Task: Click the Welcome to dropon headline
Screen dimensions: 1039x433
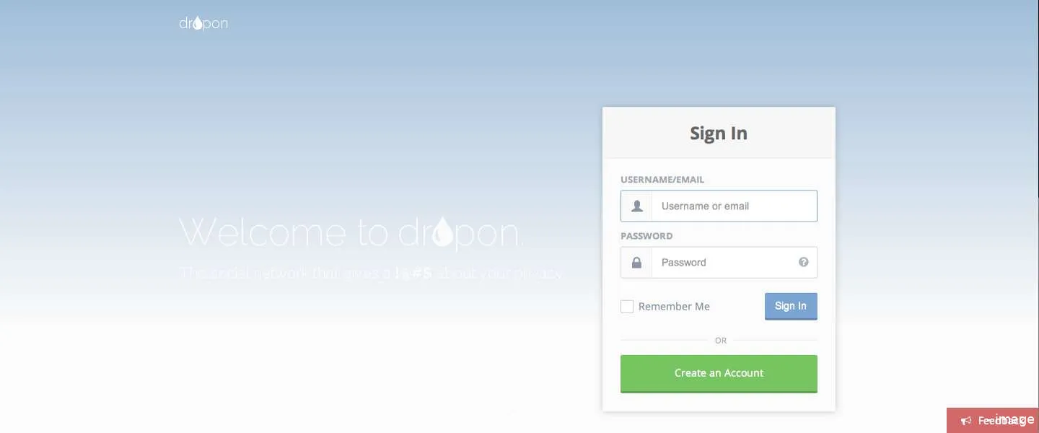Action: (x=351, y=232)
